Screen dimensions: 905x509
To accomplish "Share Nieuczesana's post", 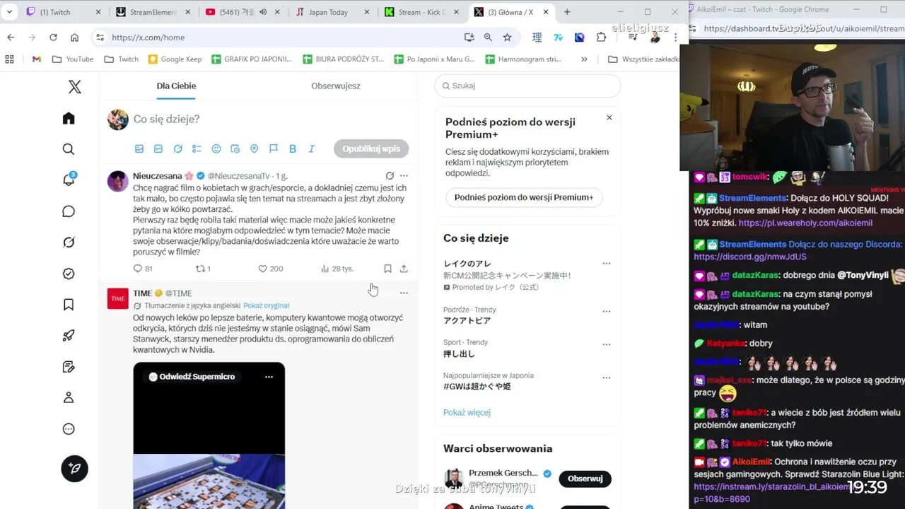I will pyautogui.click(x=404, y=269).
